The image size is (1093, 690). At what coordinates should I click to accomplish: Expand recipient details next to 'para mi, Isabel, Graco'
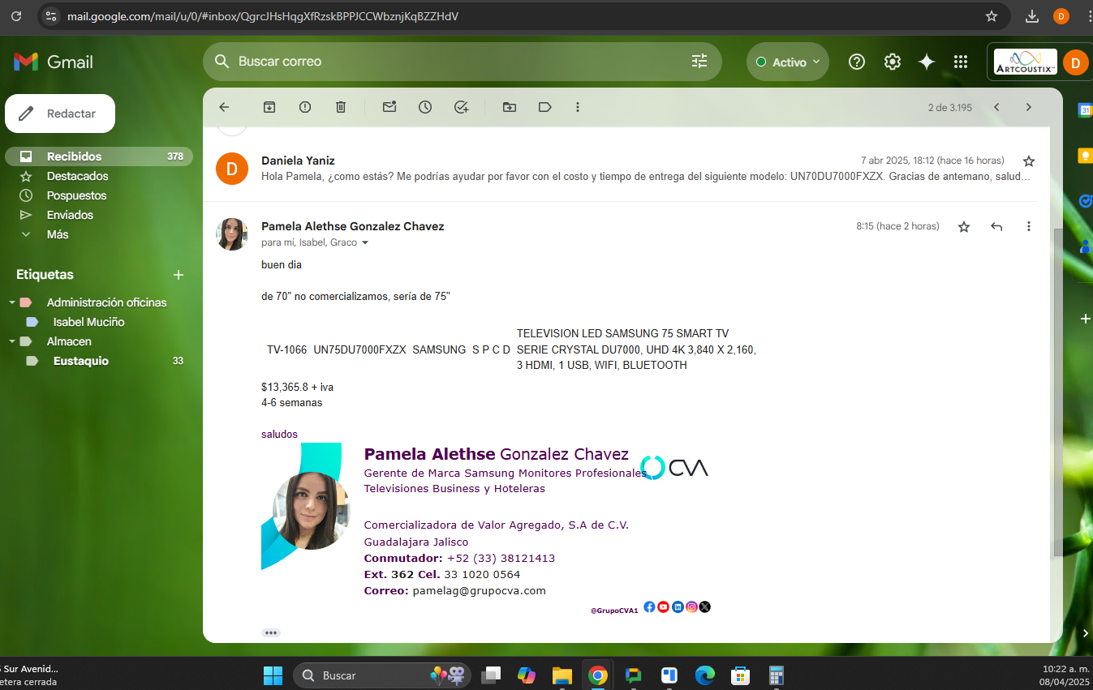(x=365, y=242)
